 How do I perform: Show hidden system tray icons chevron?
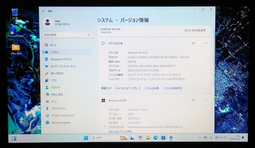[x=200, y=138]
